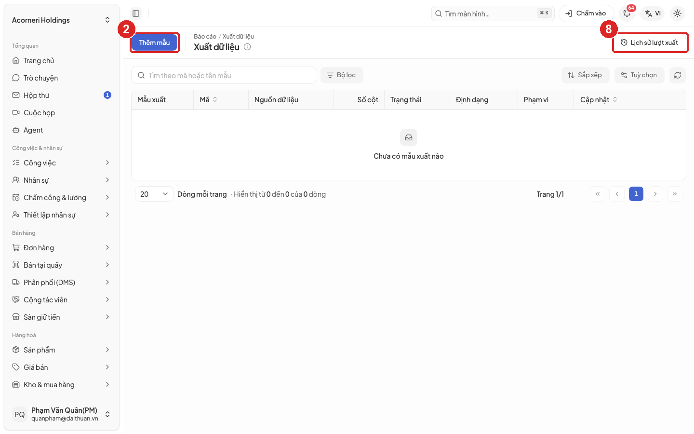The image size is (694, 434).
Task: Open Acorneri Holdings company switcher
Action: click(x=62, y=20)
